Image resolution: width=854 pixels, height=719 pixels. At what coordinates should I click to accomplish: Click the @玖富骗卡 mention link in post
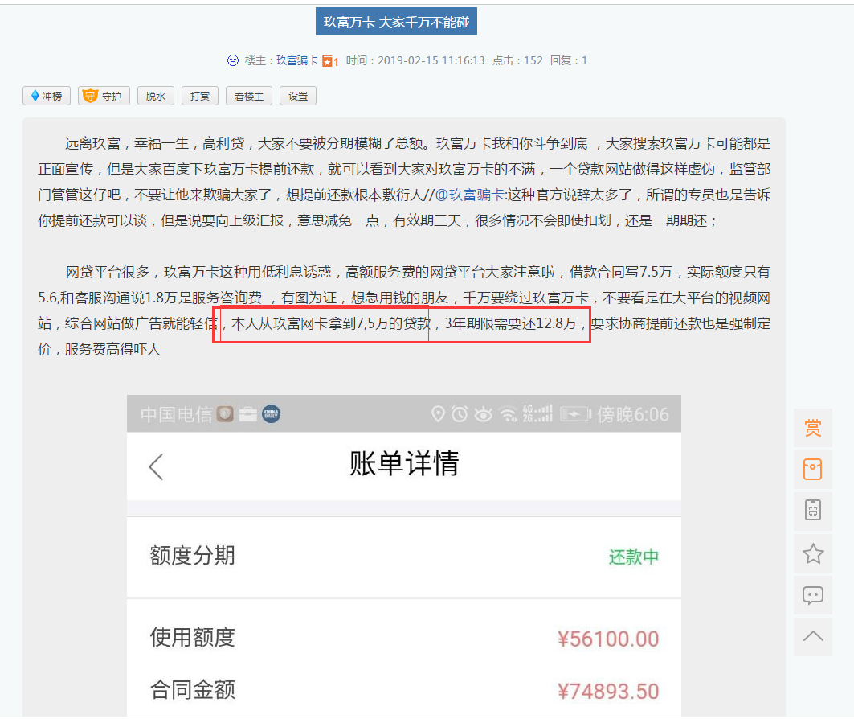[x=470, y=195]
